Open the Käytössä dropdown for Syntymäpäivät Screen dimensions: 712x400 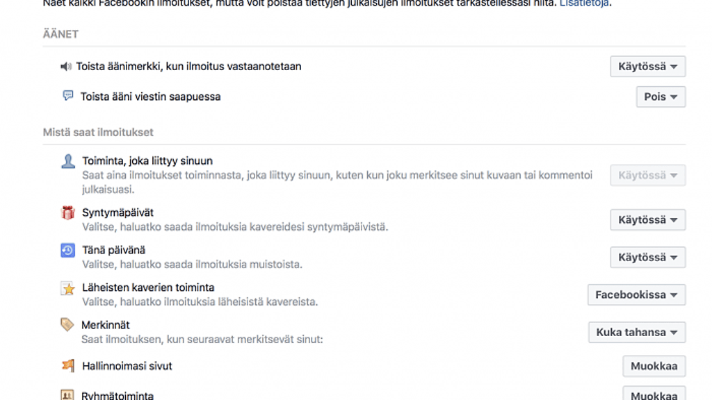click(x=647, y=219)
